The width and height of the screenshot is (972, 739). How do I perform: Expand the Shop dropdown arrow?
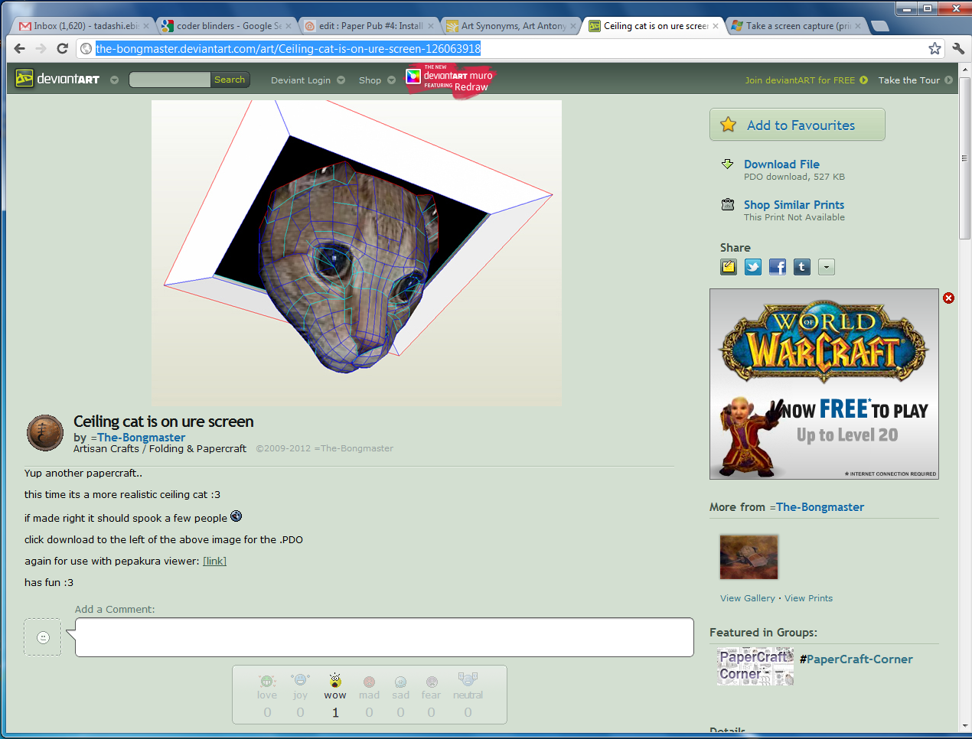click(392, 80)
